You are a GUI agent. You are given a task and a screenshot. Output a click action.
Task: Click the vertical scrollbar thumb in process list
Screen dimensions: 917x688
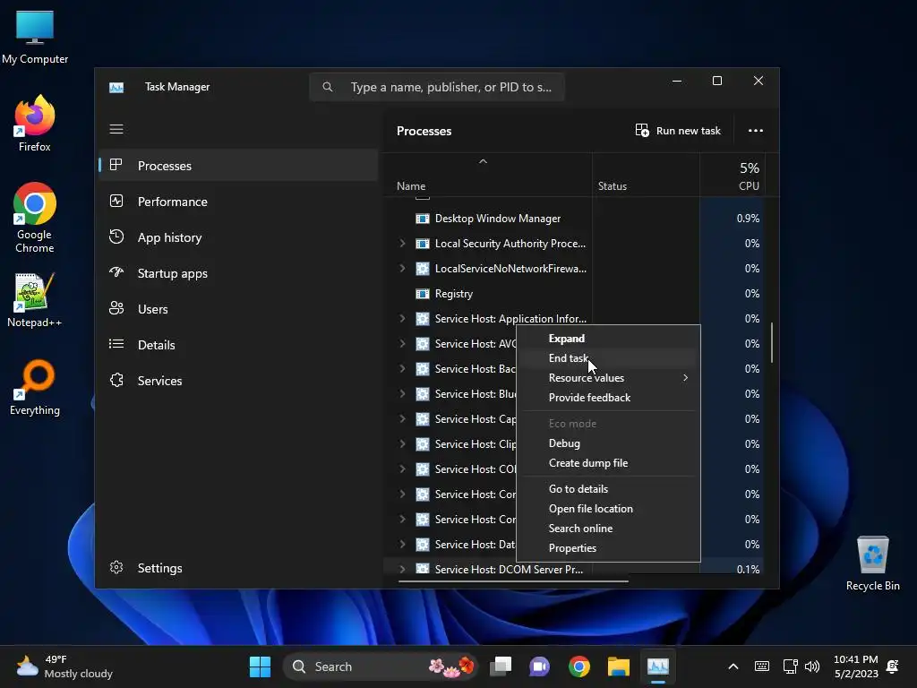point(772,342)
